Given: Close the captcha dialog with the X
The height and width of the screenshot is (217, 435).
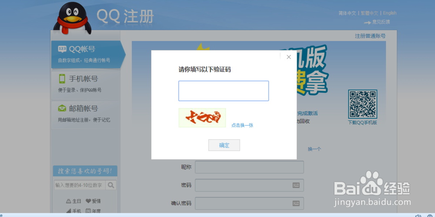Looking at the screenshot, I should point(289,57).
